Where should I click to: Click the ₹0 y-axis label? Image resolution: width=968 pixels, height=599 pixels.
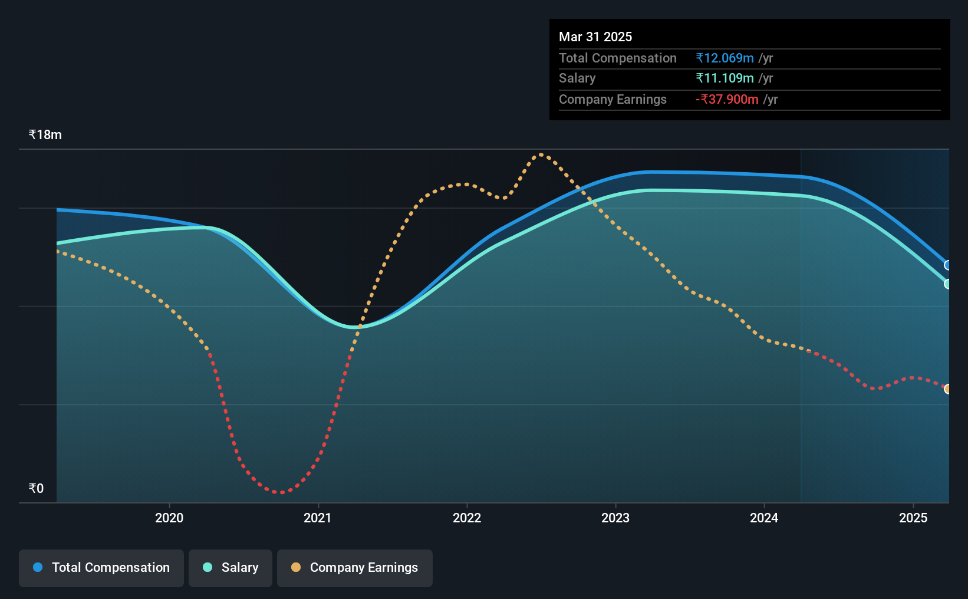(36, 488)
